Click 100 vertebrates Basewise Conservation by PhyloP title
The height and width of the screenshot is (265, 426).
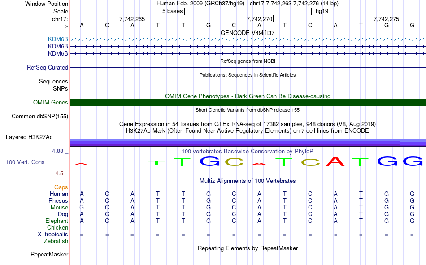click(248, 152)
